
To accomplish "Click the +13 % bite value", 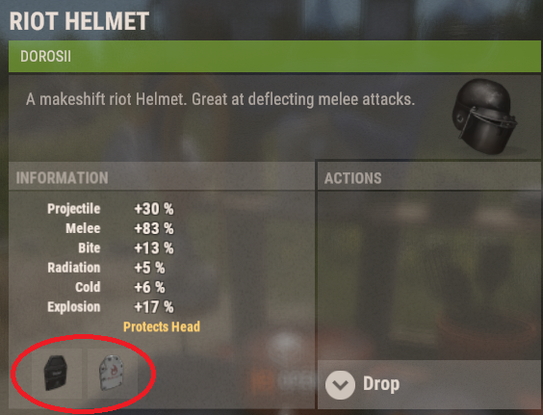I will [154, 248].
